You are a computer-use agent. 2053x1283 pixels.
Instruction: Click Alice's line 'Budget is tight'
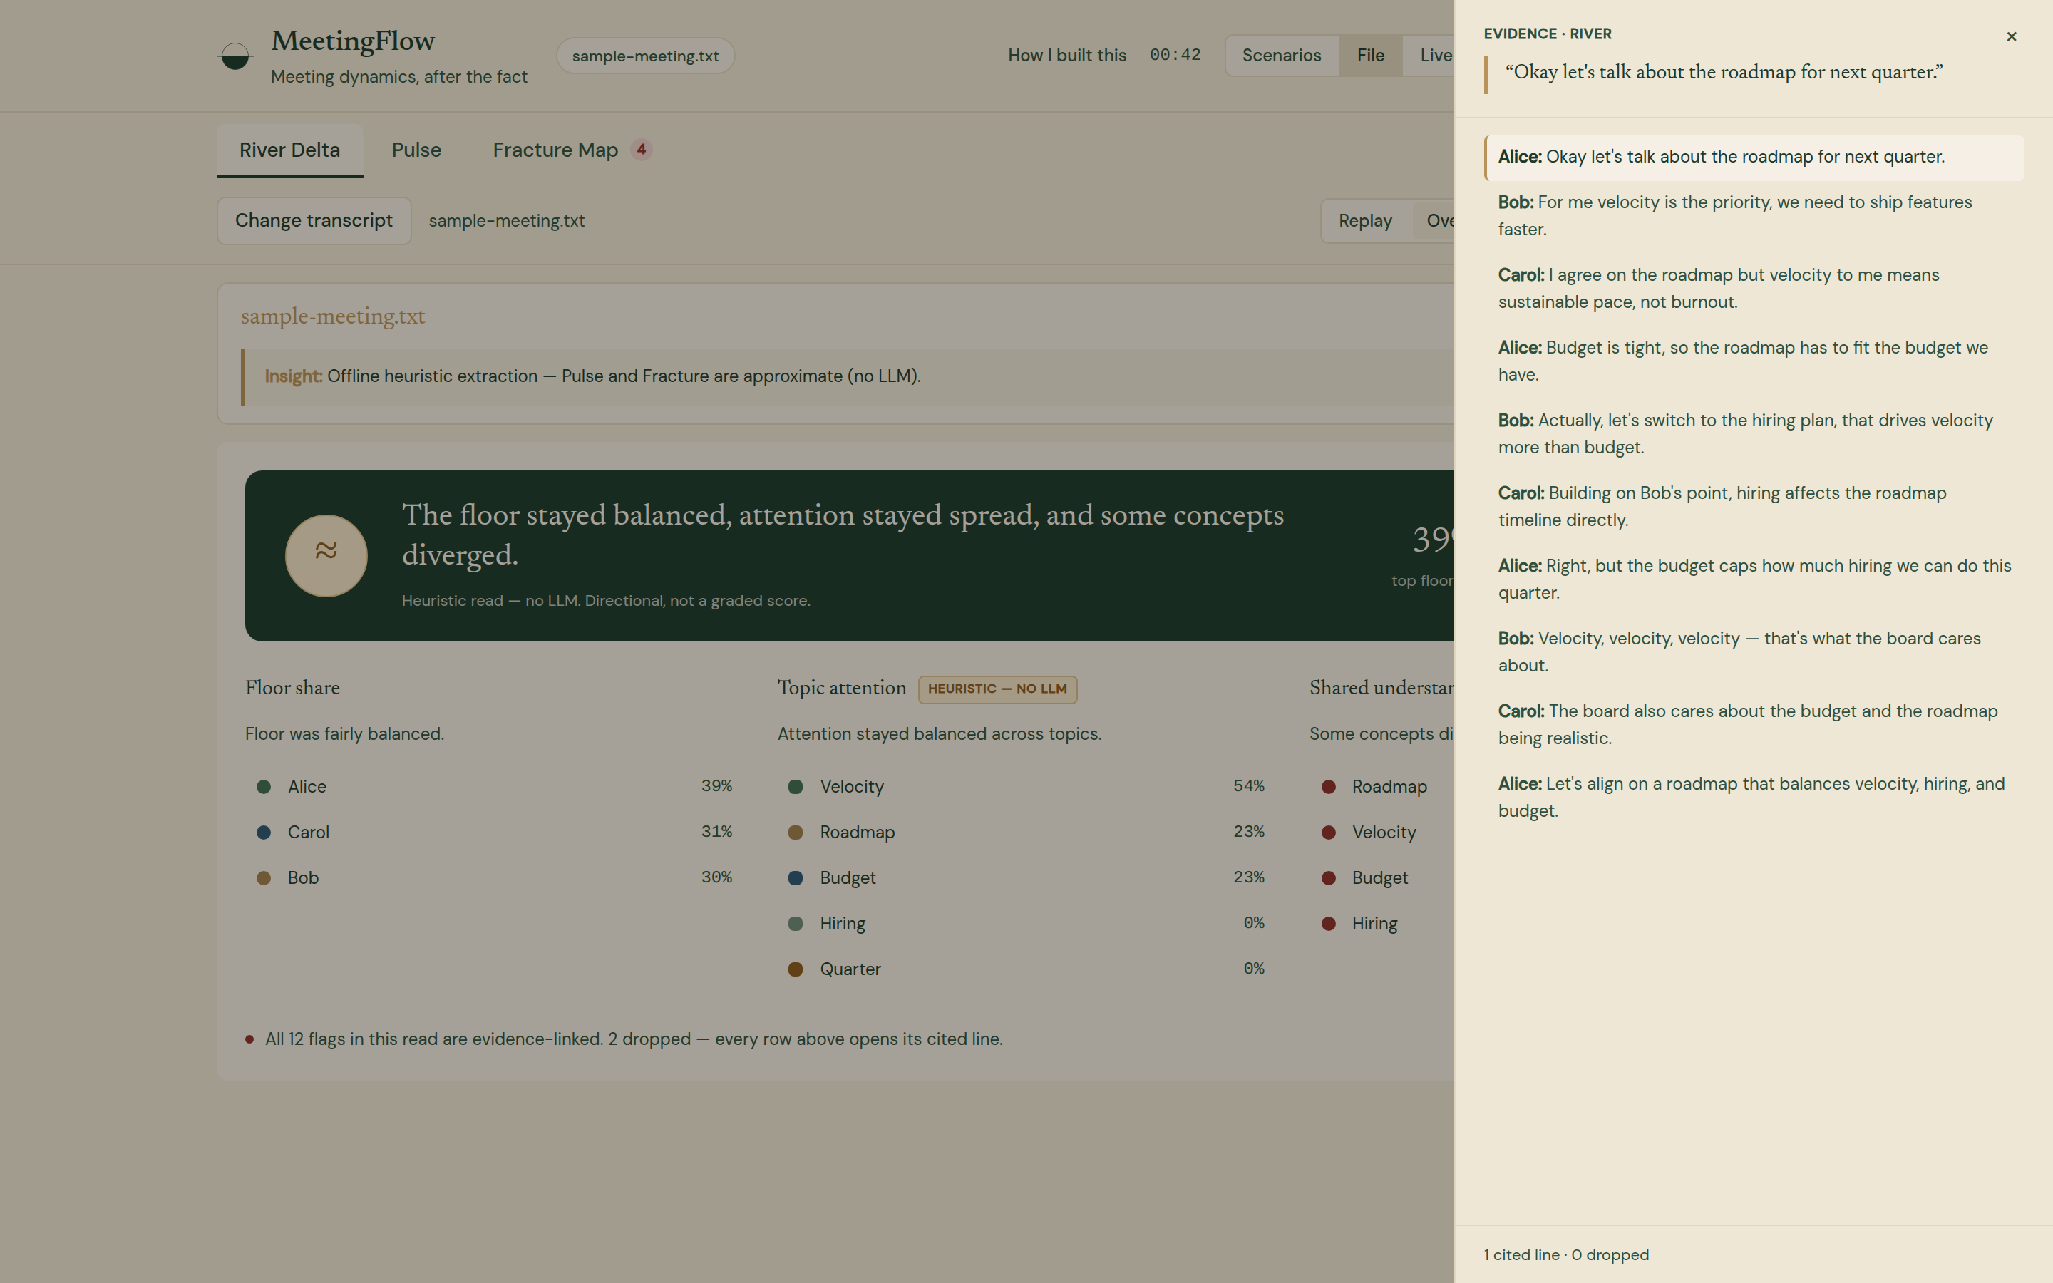1754,361
